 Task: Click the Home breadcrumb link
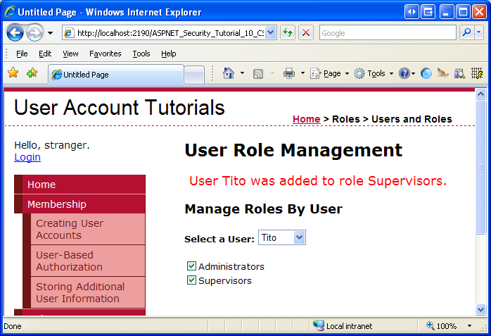306,119
